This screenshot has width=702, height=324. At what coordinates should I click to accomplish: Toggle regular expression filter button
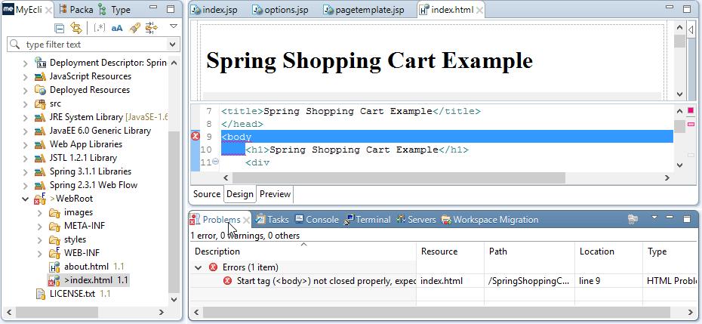point(100,28)
